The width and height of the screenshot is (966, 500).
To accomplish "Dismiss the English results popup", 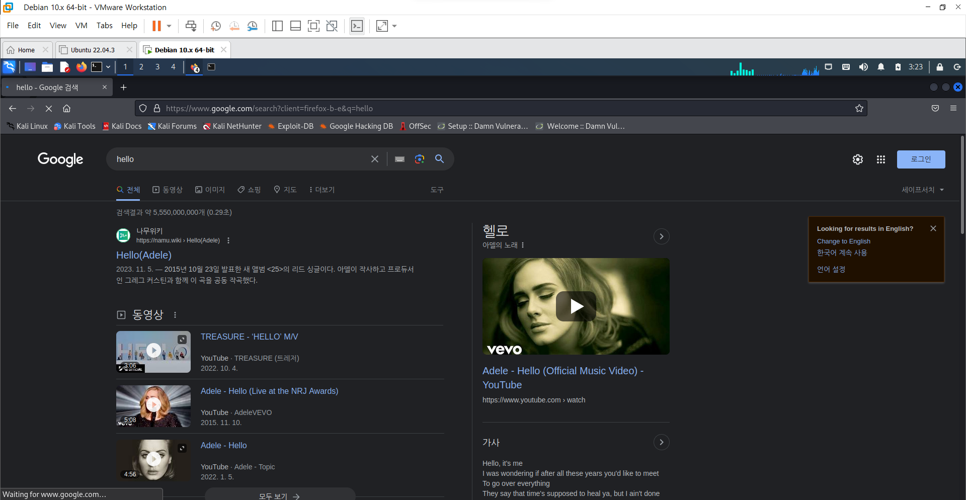I will (x=933, y=228).
